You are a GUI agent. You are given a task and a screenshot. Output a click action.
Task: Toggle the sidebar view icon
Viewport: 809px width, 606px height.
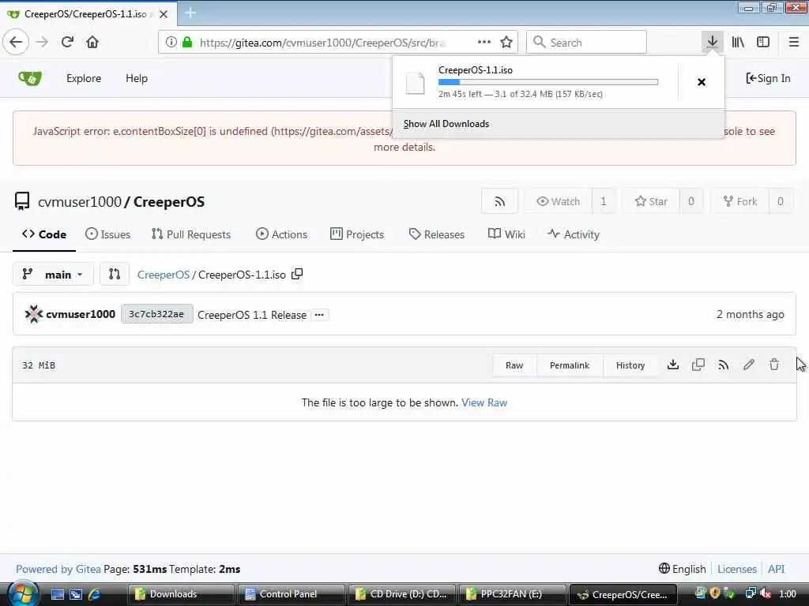point(763,43)
